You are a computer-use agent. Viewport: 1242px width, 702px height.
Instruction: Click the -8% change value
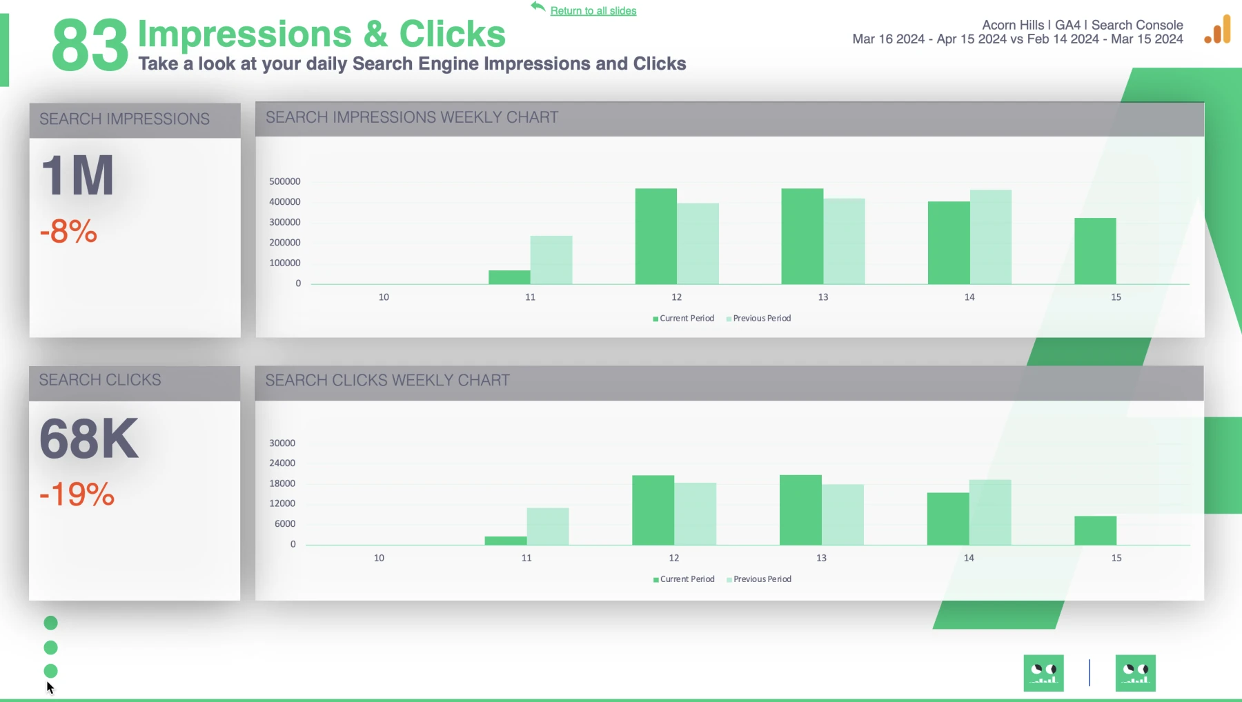68,232
